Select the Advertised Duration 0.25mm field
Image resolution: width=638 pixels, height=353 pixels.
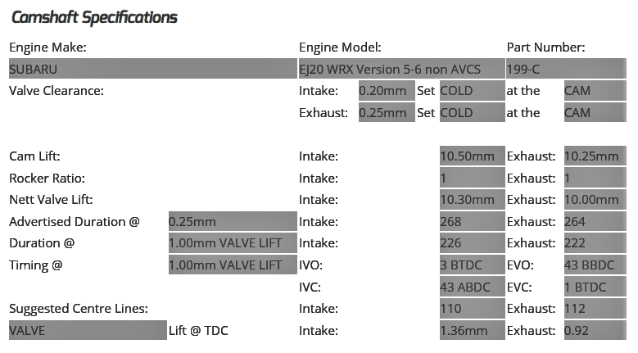(x=233, y=221)
